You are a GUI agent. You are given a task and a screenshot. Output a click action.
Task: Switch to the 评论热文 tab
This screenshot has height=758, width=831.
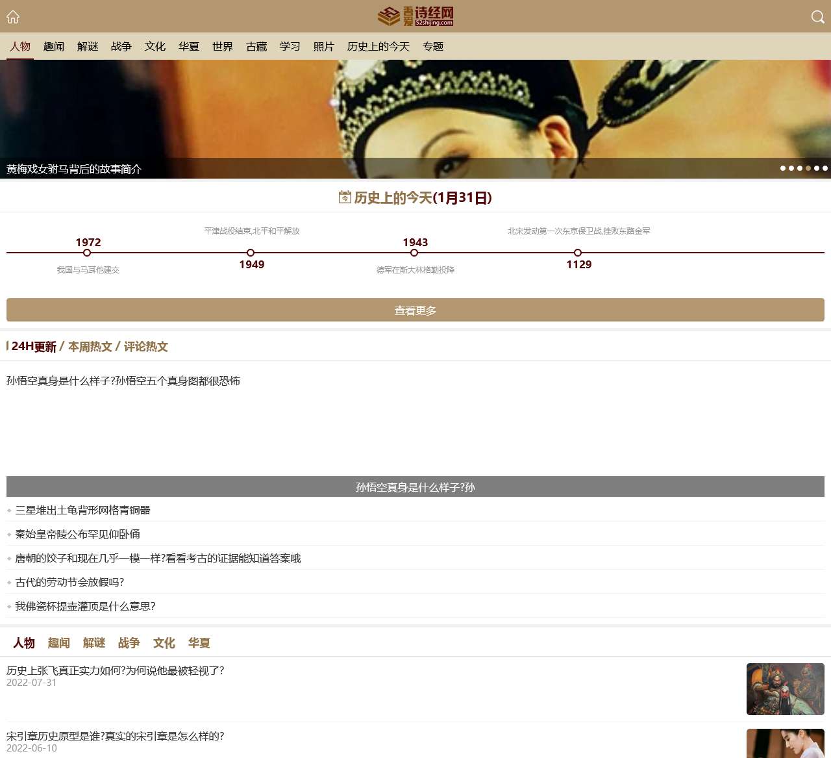coord(146,346)
